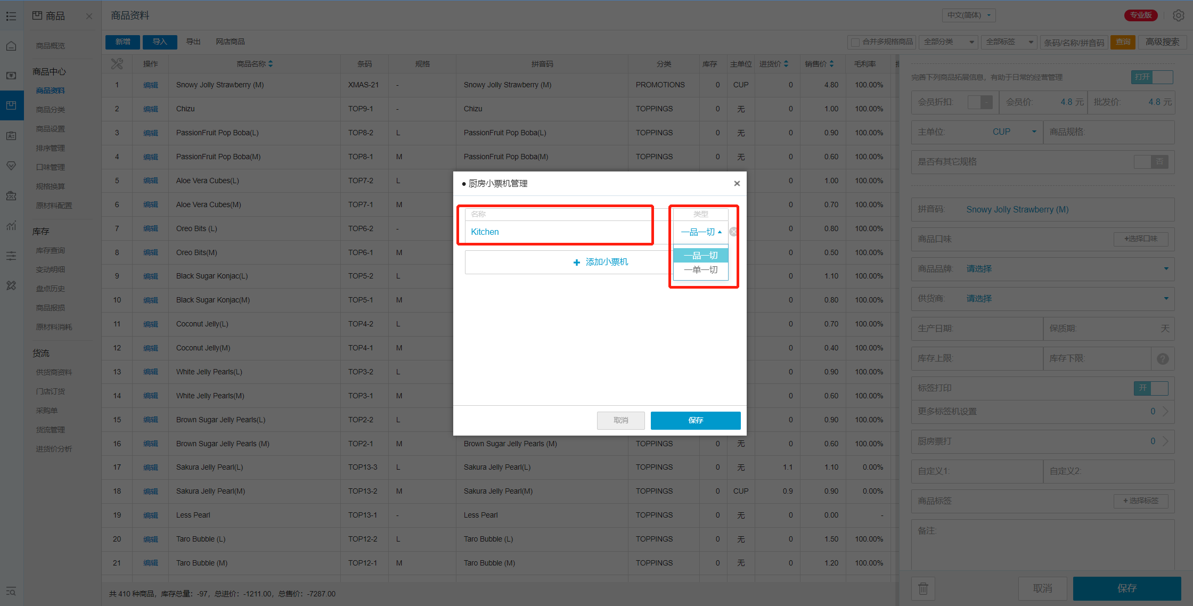Click the wrench column settings icon
1193x606 pixels.
point(117,64)
